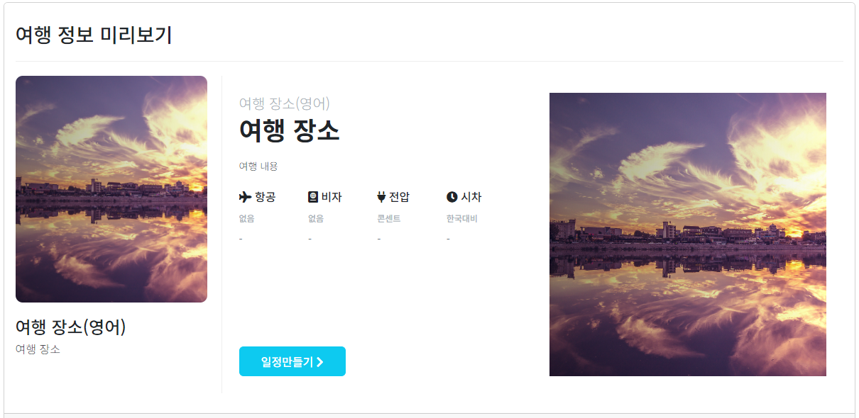
Task: Click the clock icon beside 시차
Action: coord(452,197)
